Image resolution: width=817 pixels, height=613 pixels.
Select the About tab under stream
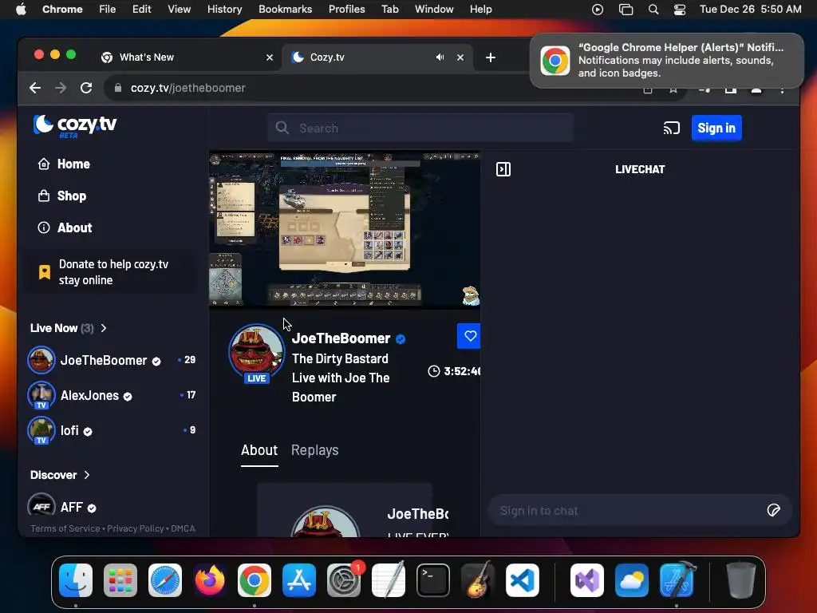coord(259,450)
